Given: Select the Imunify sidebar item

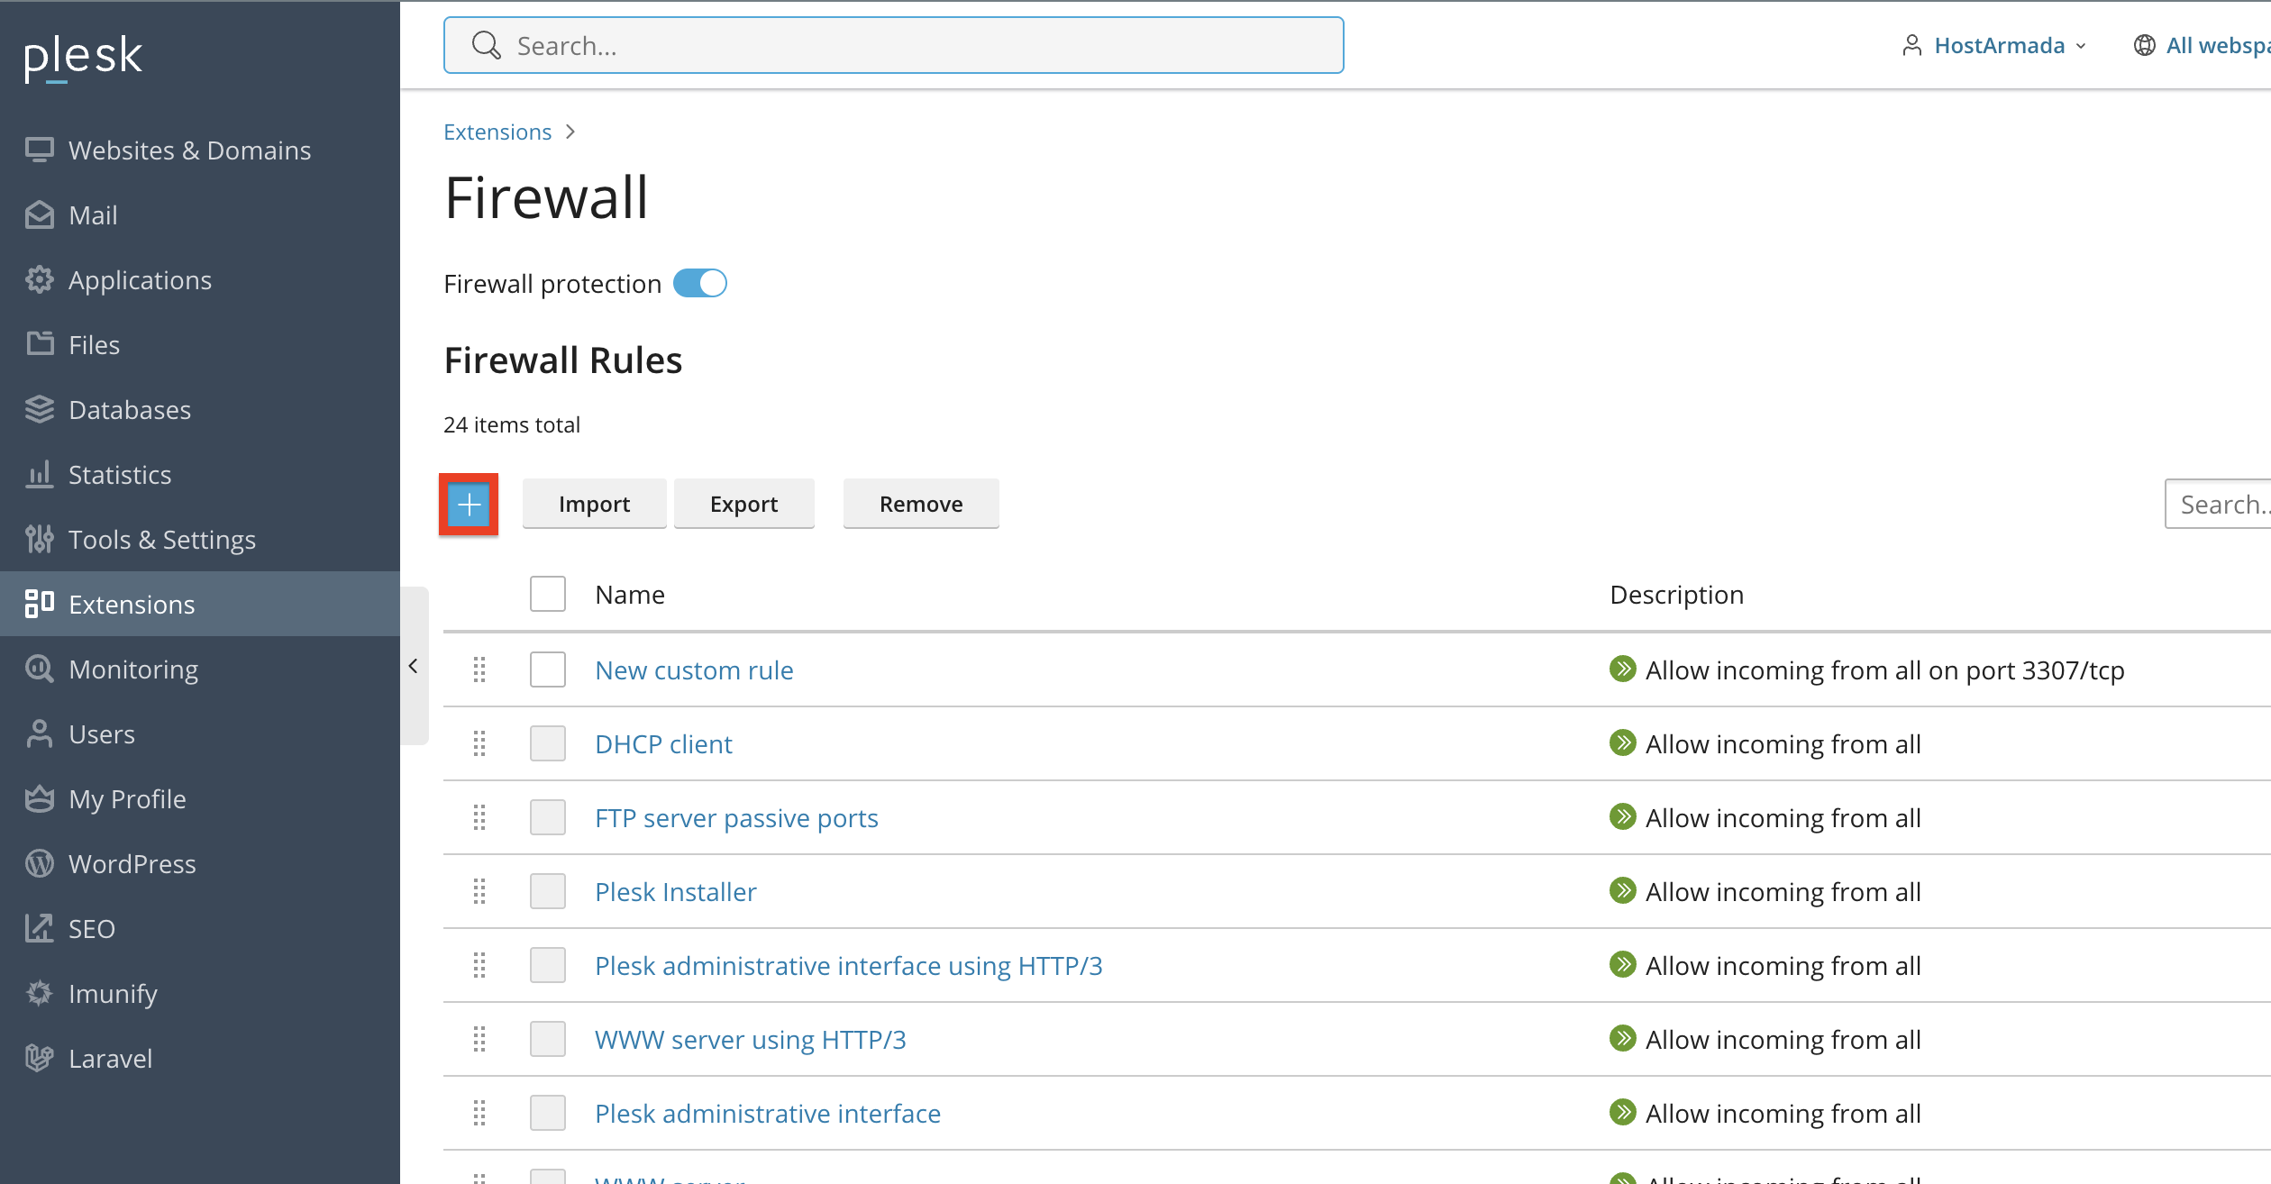Looking at the screenshot, I should 200,993.
